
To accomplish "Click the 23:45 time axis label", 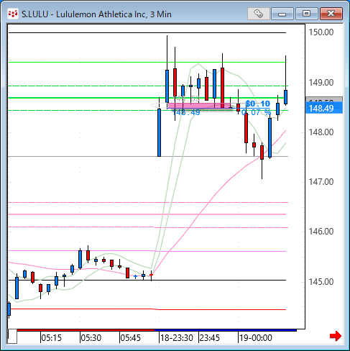I will pyautogui.click(x=209, y=338).
